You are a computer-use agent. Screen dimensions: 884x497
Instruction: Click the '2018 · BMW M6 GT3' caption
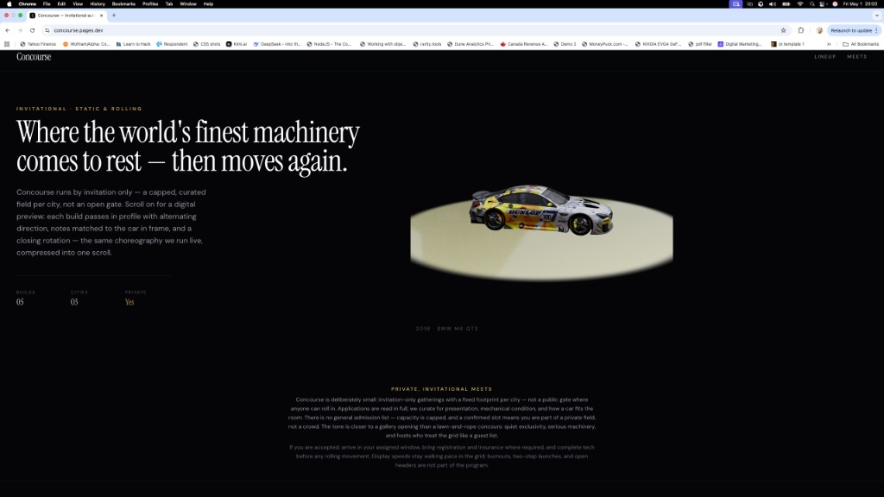(x=447, y=329)
